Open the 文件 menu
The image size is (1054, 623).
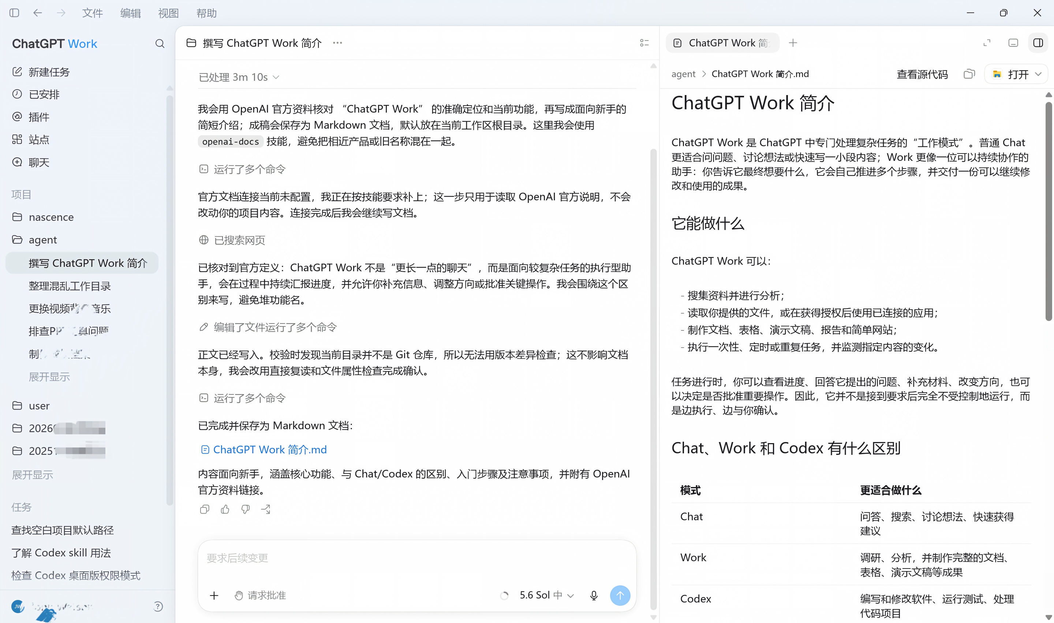coord(93,13)
